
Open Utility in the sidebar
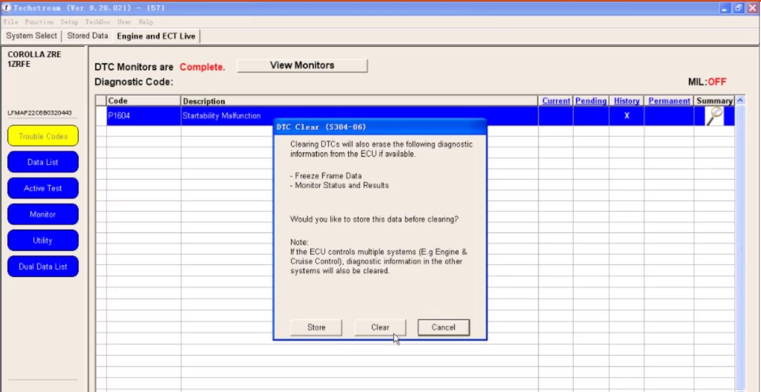43,240
